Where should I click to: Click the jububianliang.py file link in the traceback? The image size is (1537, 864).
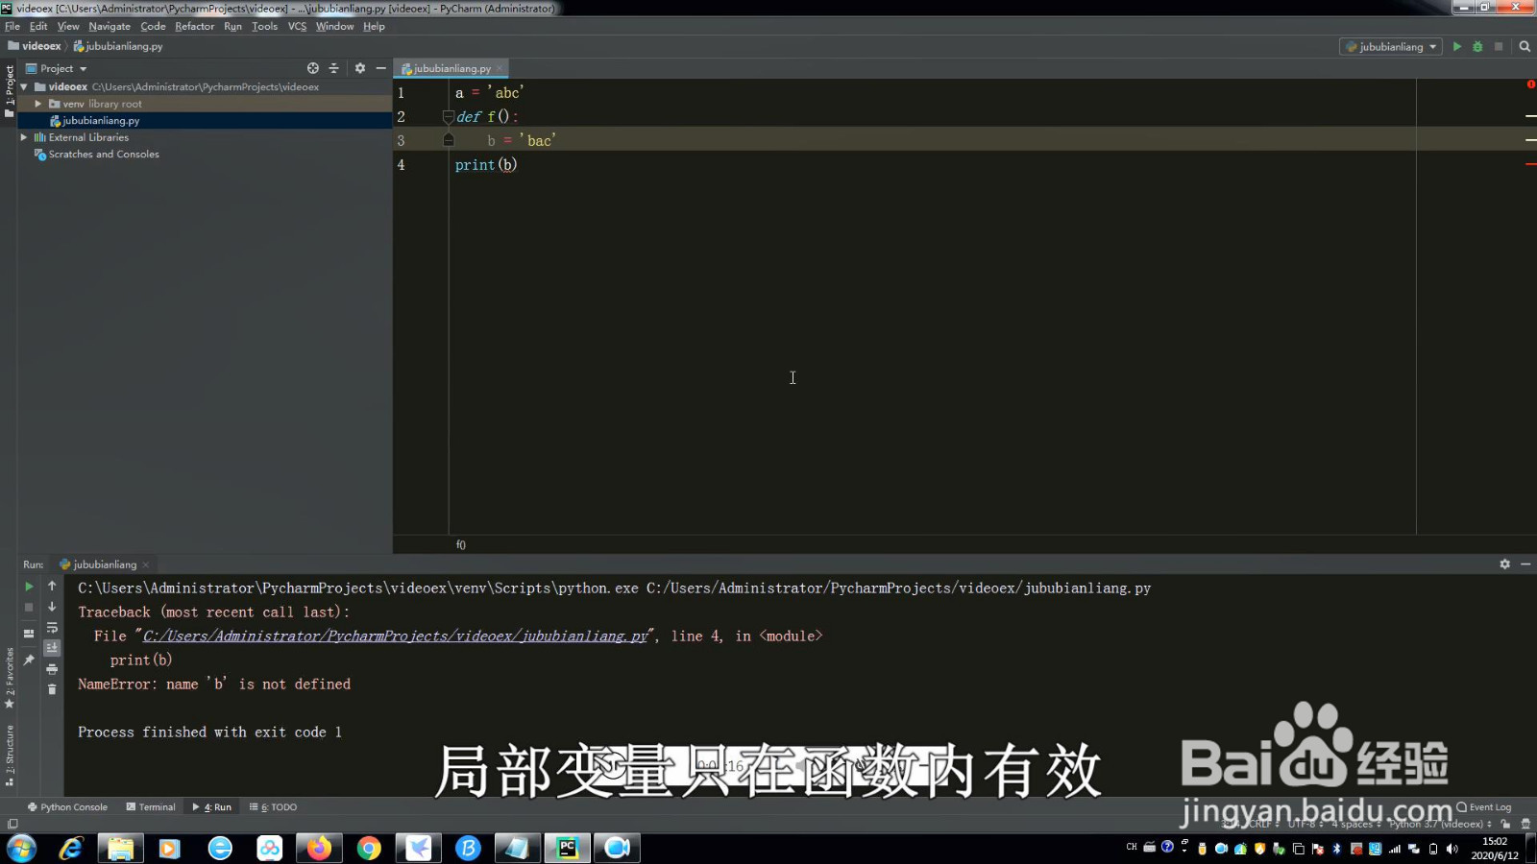pyautogui.click(x=392, y=636)
